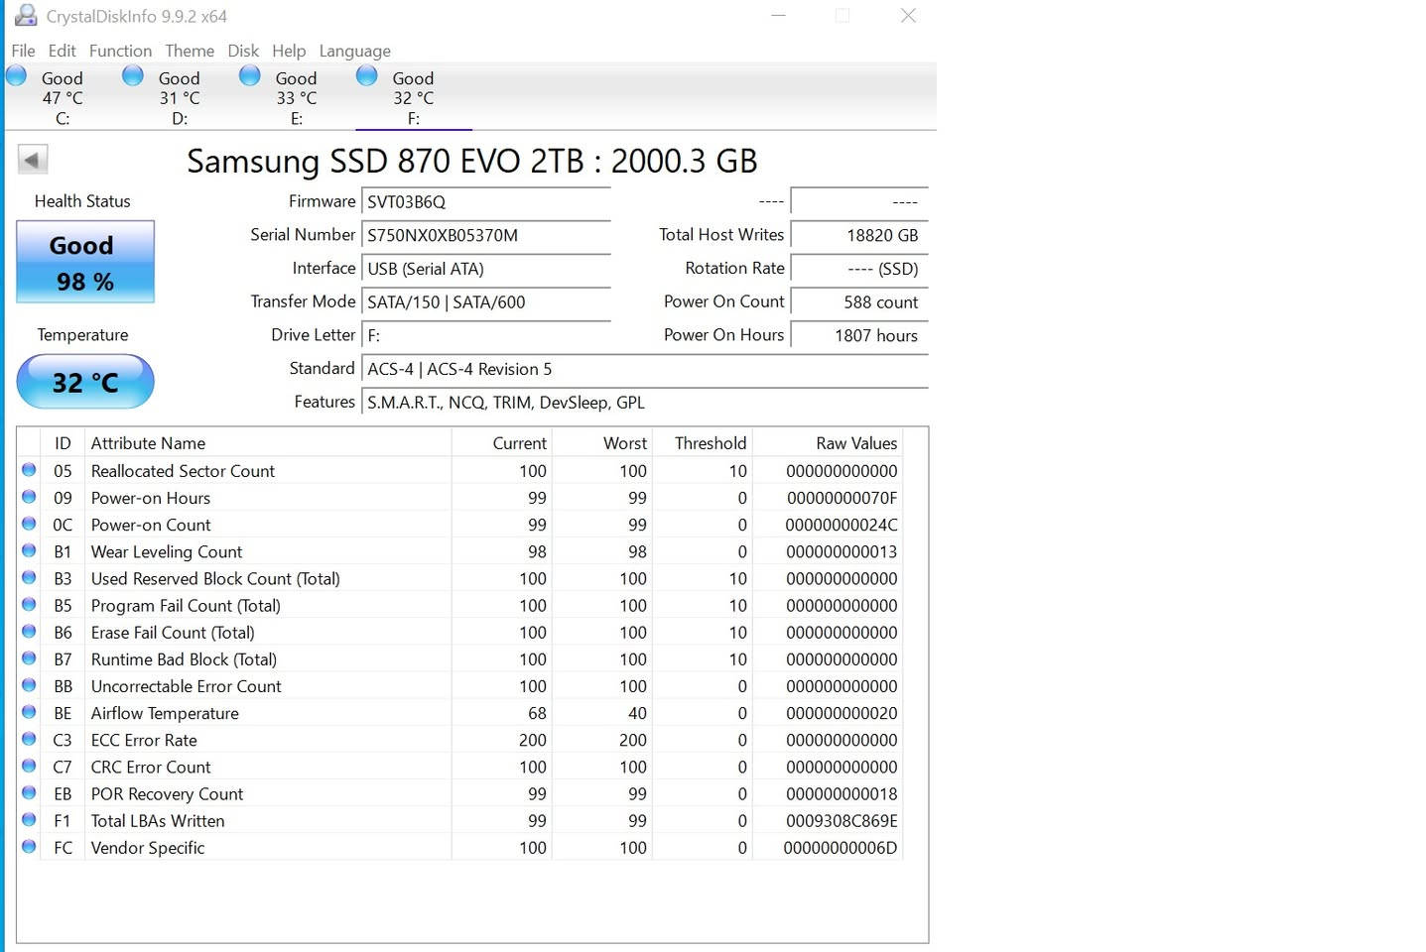Click the Serial Number field

click(x=486, y=236)
